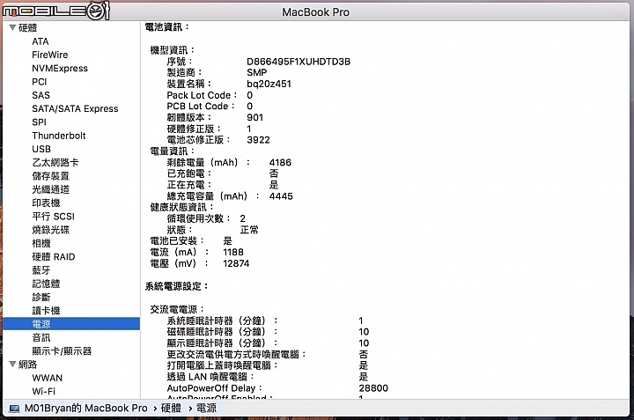Open 乙太網路卡 ethernet entry

point(55,163)
